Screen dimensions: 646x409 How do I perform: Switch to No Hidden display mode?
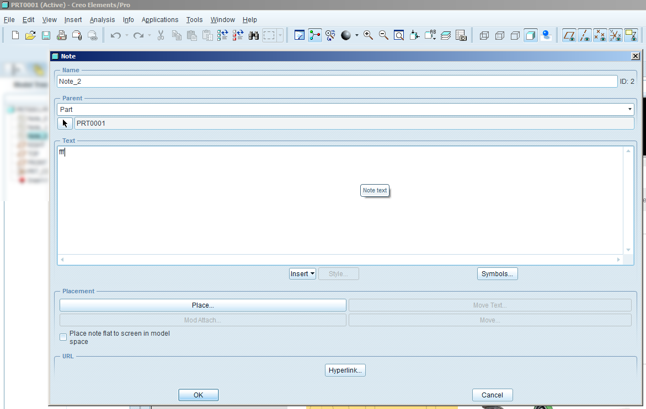[x=515, y=35]
